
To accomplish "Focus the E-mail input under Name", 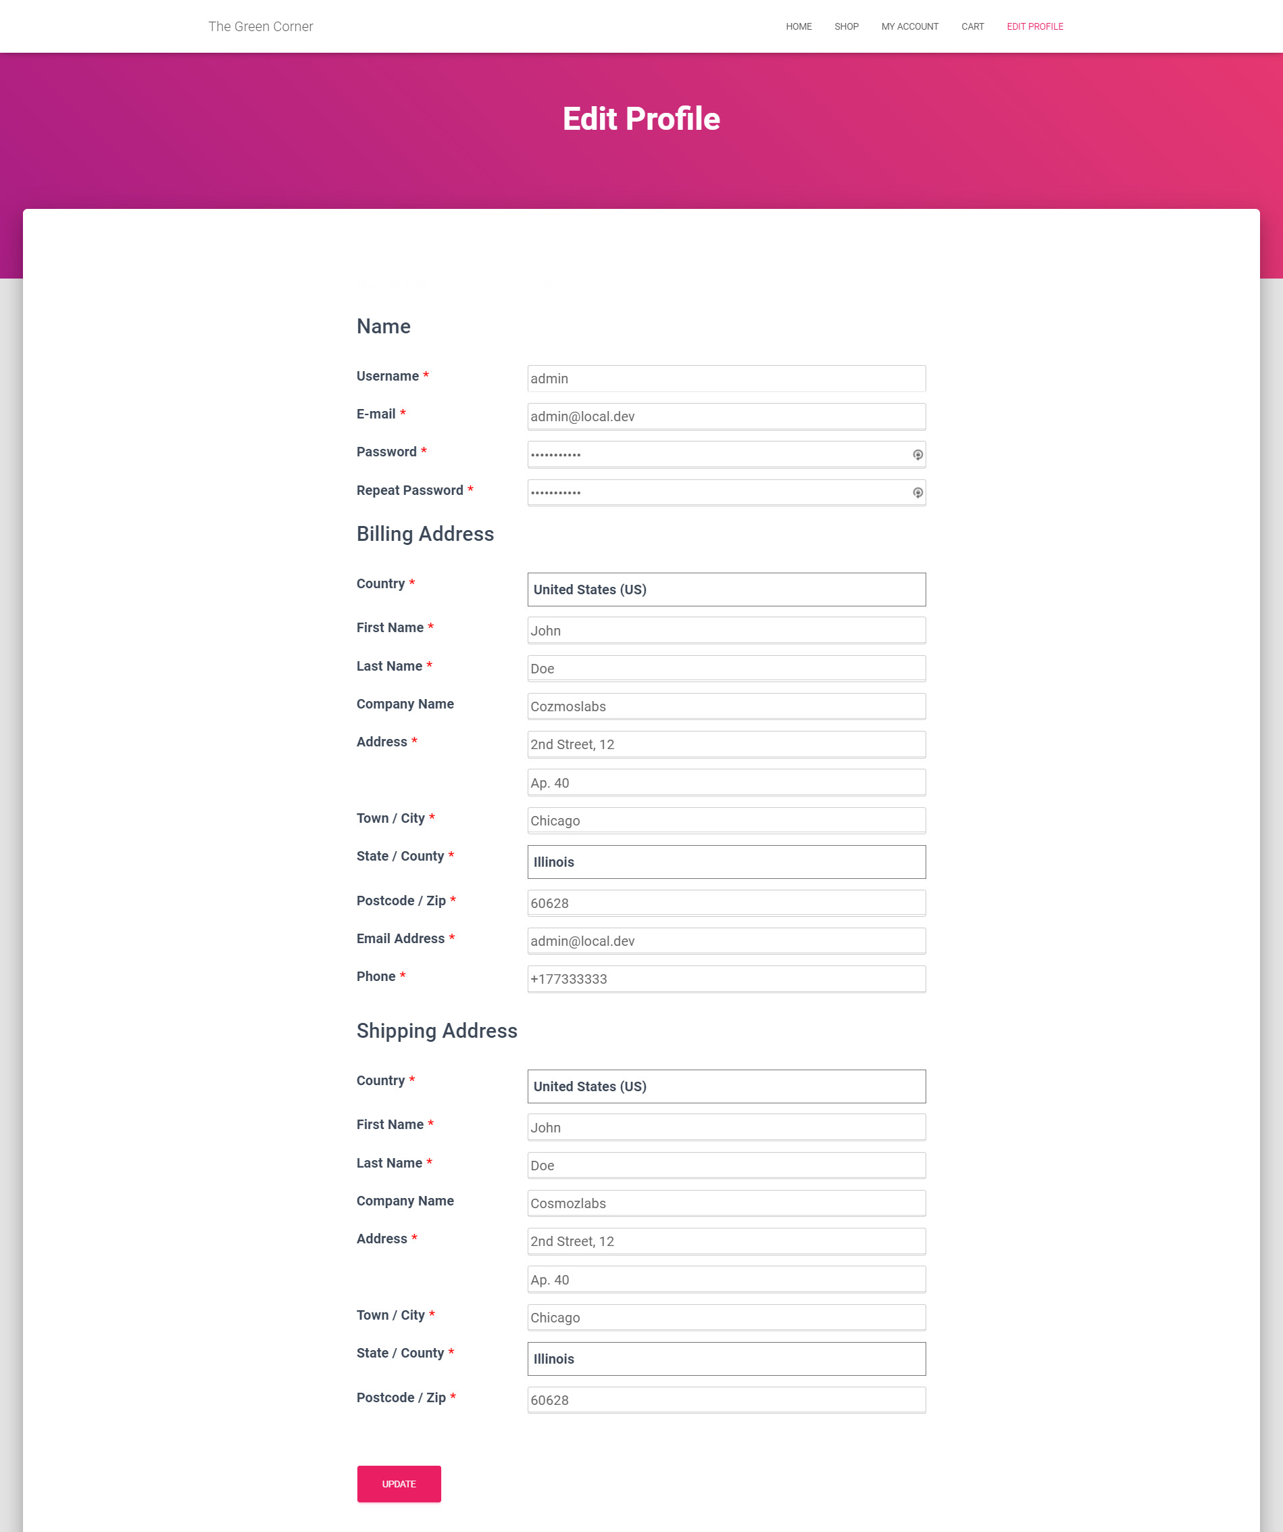I will (x=726, y=416).
